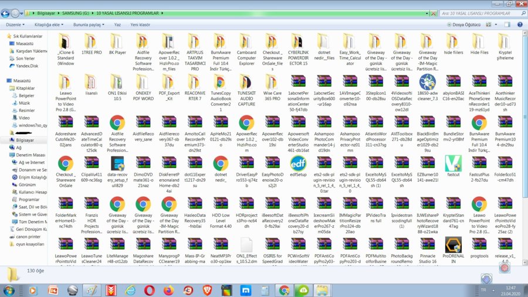528x297 pixels.
Task: Click the Firefox icon in taskbar
Action: tap(169, 290)
